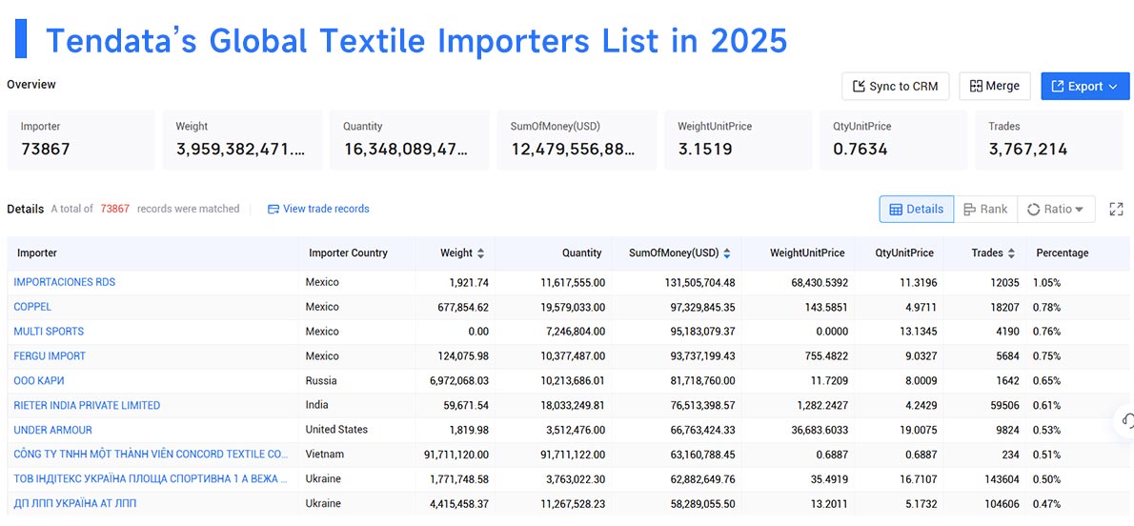Toggle fullscreen expand icon
The image size is (1134, 526).
[x=1117, y=209]
